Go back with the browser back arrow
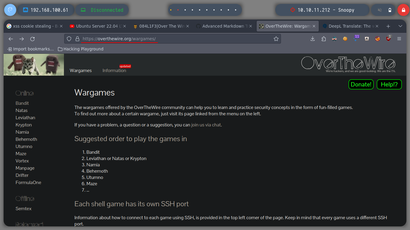Viewport: 410px width, 230px height. coord(11,39)
